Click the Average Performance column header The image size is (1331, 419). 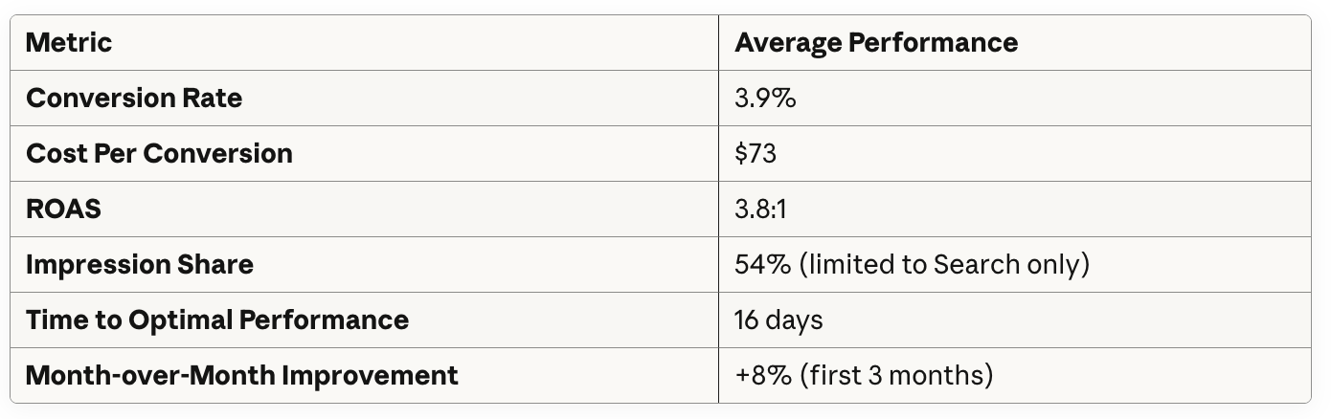(876, 43)
